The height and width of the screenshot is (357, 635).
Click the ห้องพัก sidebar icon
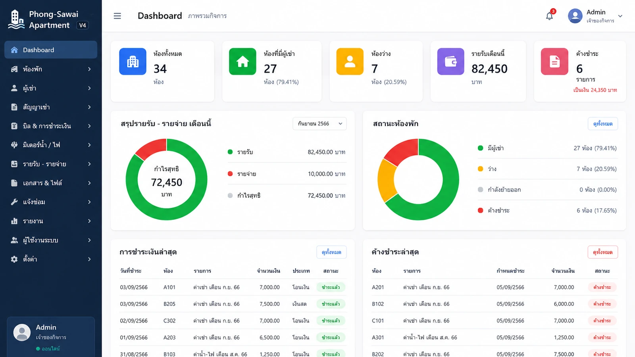(14, 69)
